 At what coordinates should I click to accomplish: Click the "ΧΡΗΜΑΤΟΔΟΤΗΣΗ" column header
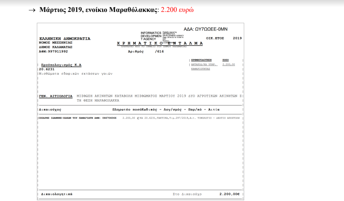pos(201,60)
